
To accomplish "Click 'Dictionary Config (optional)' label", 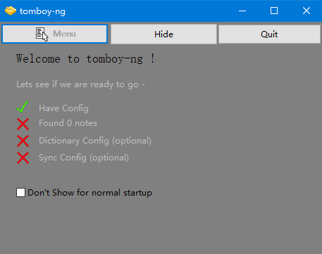I will [x=95, y=141].
